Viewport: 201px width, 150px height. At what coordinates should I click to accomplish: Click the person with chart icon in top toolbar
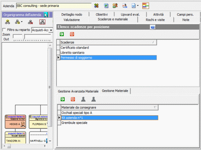124,6
